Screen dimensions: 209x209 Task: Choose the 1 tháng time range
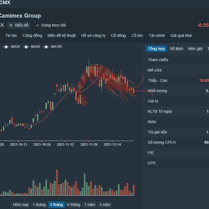[x=39, y=204]
